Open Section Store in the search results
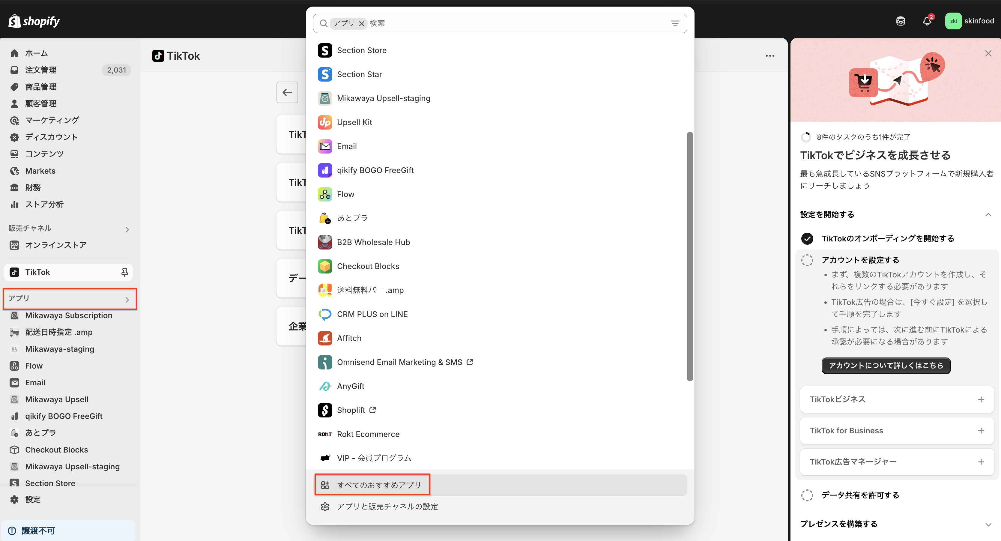The width and height of the screenshot is (1001, 541). (x=500, y=50)
